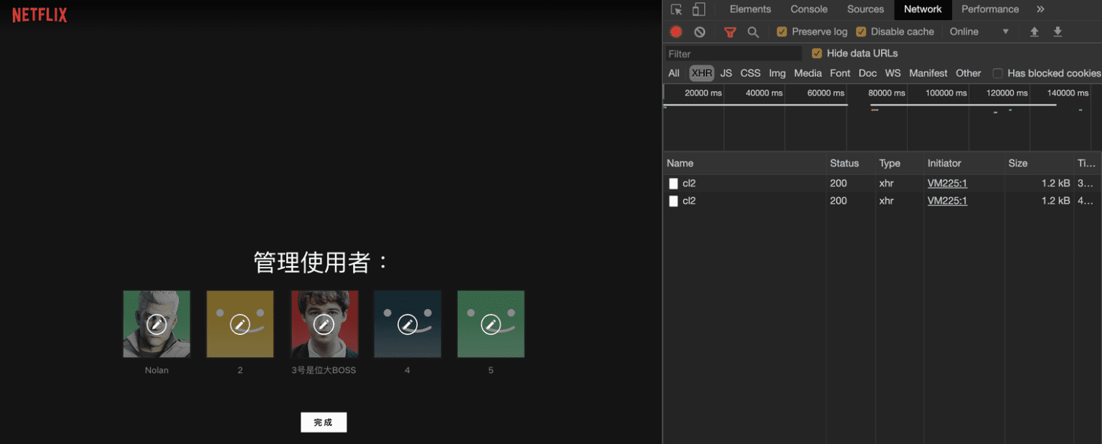Select the XHR request filter
1102x444 pixels.
(x=702, y=72)
